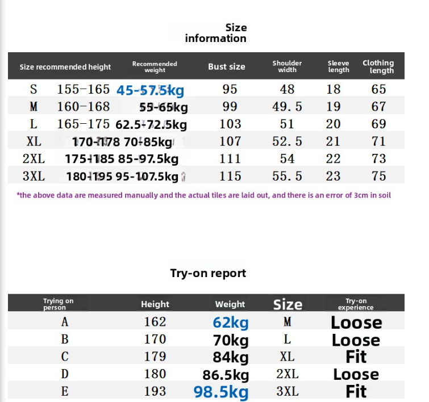Click "Fit" result for person E
The height and width of the screenshot is (402, 429).
(356, 392)
